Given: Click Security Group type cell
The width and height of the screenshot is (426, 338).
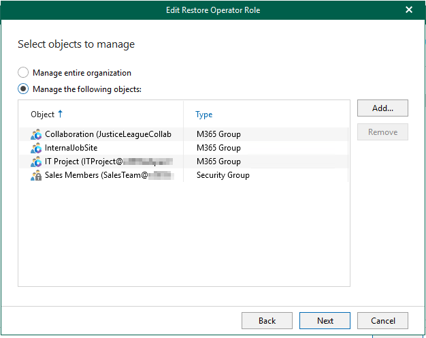Looking at the screenshot, I should coord(223,175).
